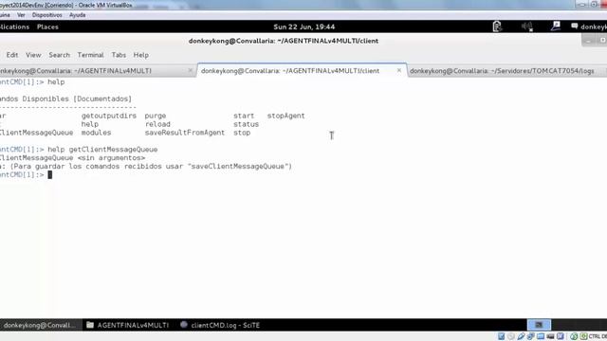Click the folder icon of AGENTFINALv4MULTI taskbar entry
Viewport: 607px width, 341px height.
tap(90, 325)
